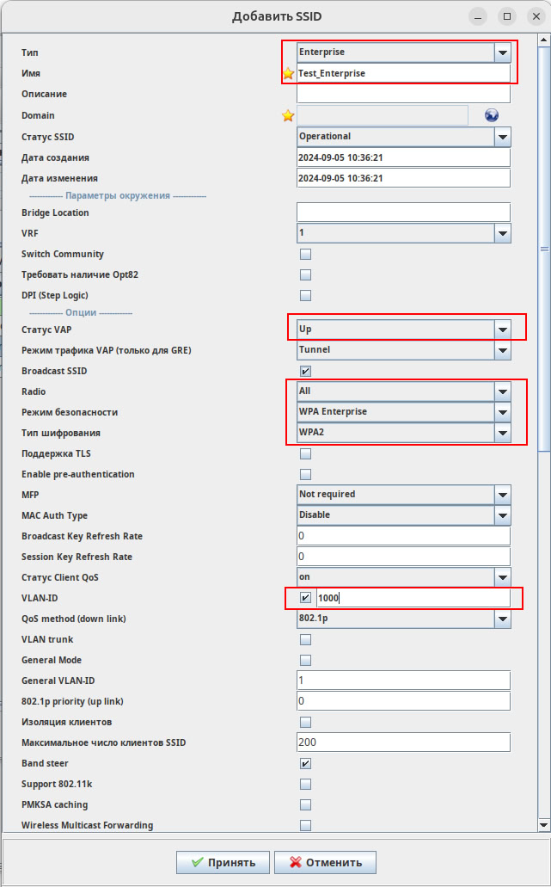
Task: Open the Тип dropdown showing Enterprise
Action: [x=502, y=52]
